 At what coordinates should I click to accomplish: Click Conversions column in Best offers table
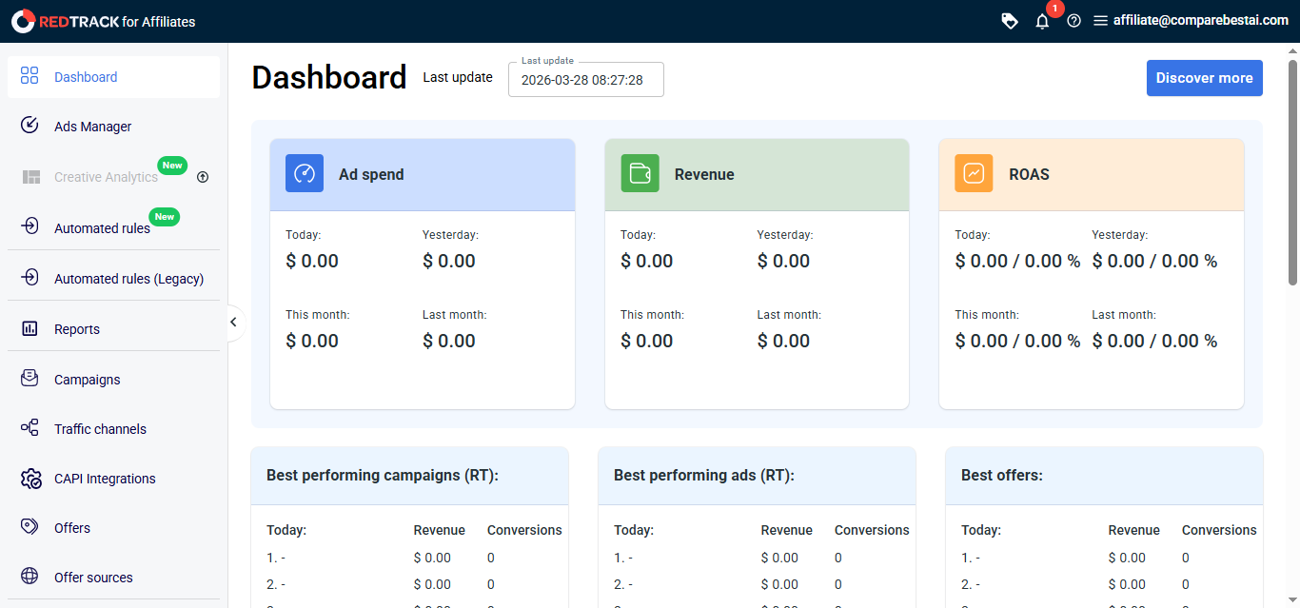[x=1219, y=530]
